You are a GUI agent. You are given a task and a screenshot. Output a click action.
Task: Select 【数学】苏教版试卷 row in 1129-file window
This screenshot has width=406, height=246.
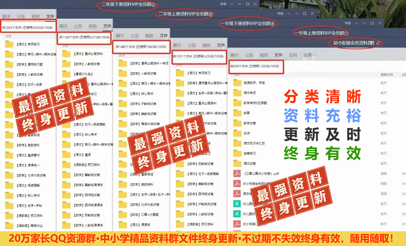86,215
